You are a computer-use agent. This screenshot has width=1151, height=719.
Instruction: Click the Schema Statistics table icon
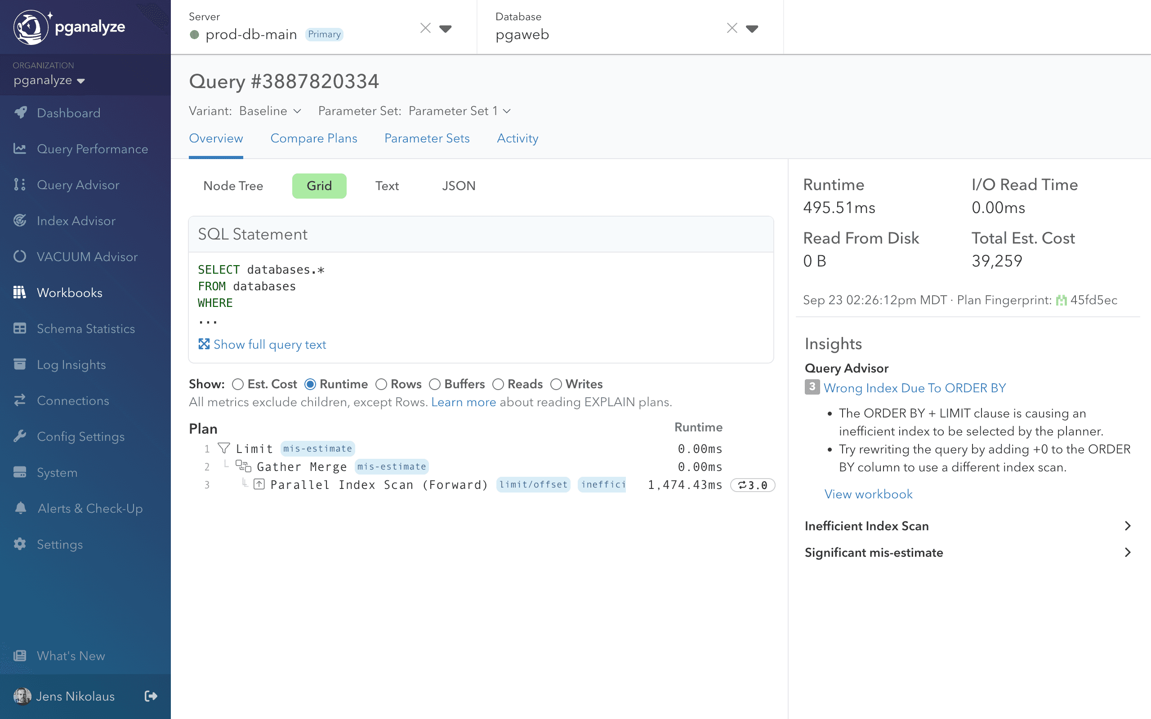20,328
